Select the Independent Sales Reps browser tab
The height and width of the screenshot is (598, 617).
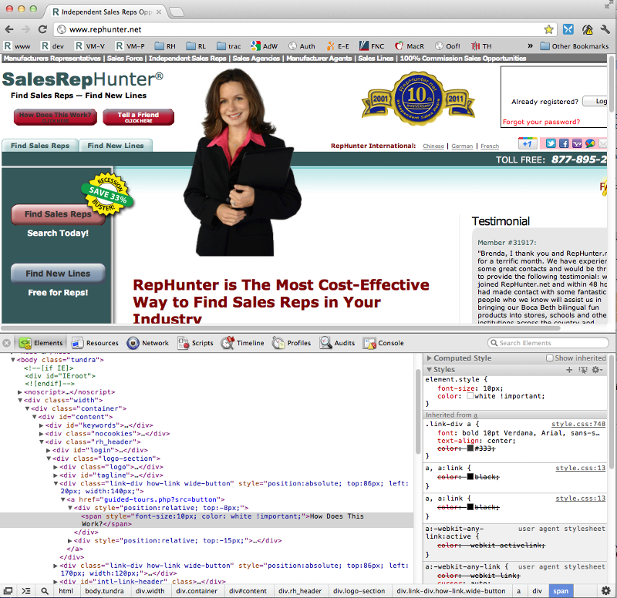[106, 12]
